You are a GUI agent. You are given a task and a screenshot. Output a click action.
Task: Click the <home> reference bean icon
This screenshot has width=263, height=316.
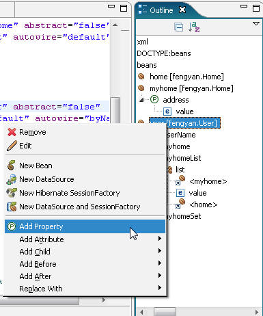[x=180, y=203]
